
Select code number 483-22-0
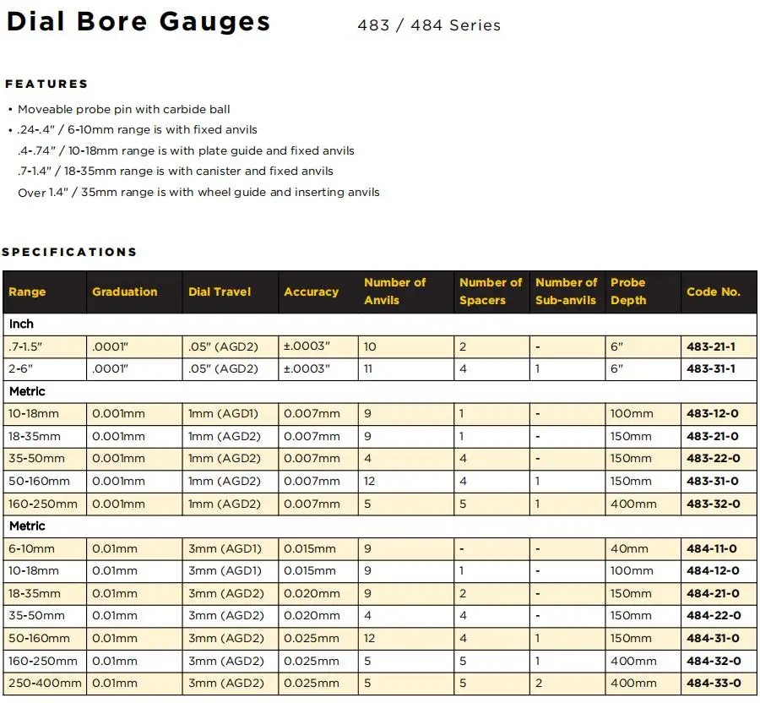(x=713, y=459)
